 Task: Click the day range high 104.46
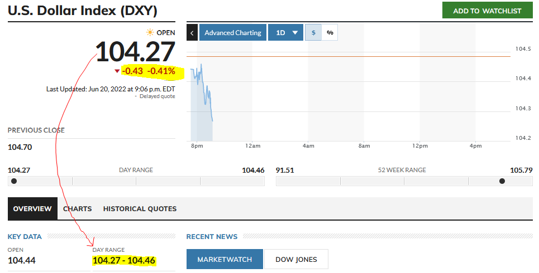point(254,170)
